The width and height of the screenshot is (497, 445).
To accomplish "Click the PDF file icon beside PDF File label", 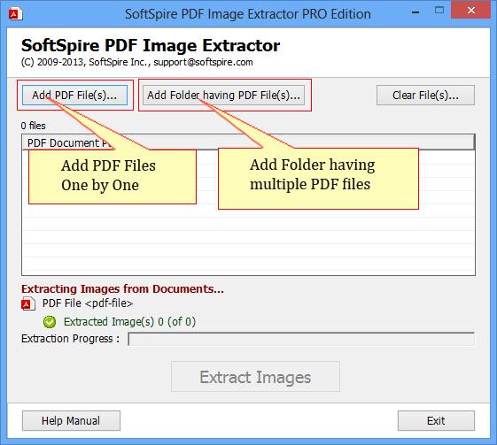I will [27, 303].
